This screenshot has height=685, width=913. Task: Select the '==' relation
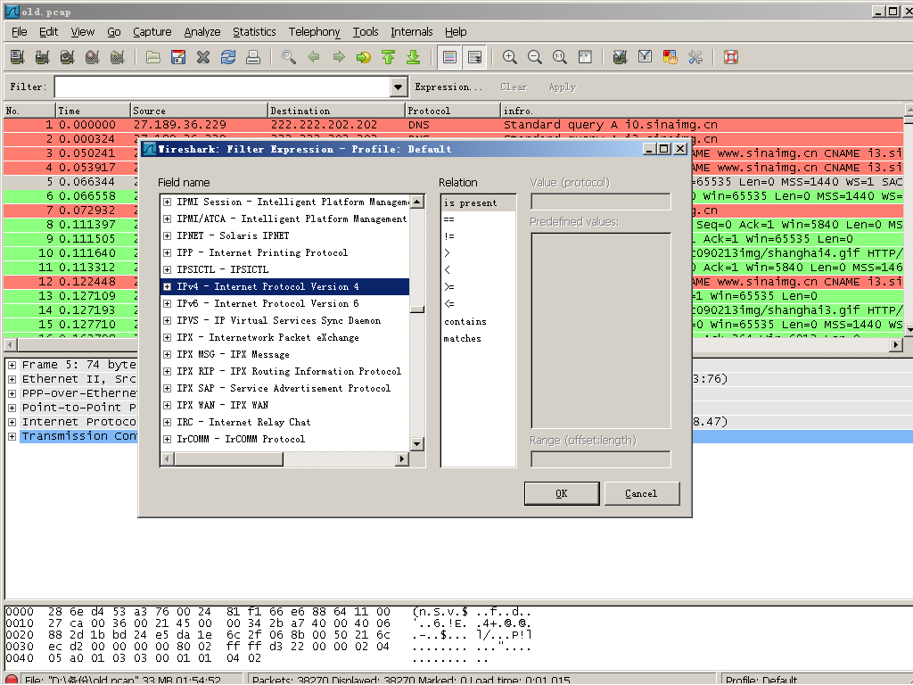[x=449, y=219]
